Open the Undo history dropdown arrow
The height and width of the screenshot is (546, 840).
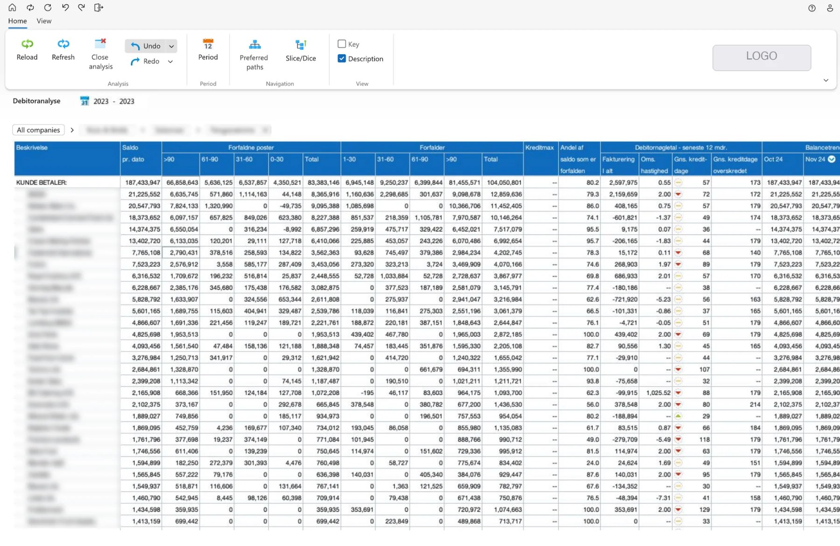[x=171, y=46]
